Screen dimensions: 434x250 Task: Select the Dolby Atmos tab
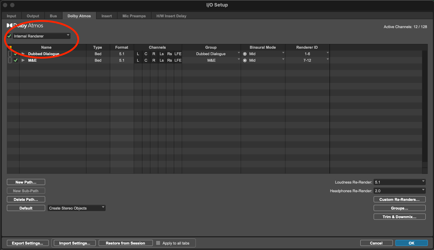(x=79, y=16)
